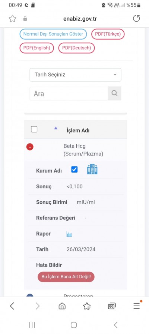Check the select-all box beside İşlem Adı

point(34,129)
